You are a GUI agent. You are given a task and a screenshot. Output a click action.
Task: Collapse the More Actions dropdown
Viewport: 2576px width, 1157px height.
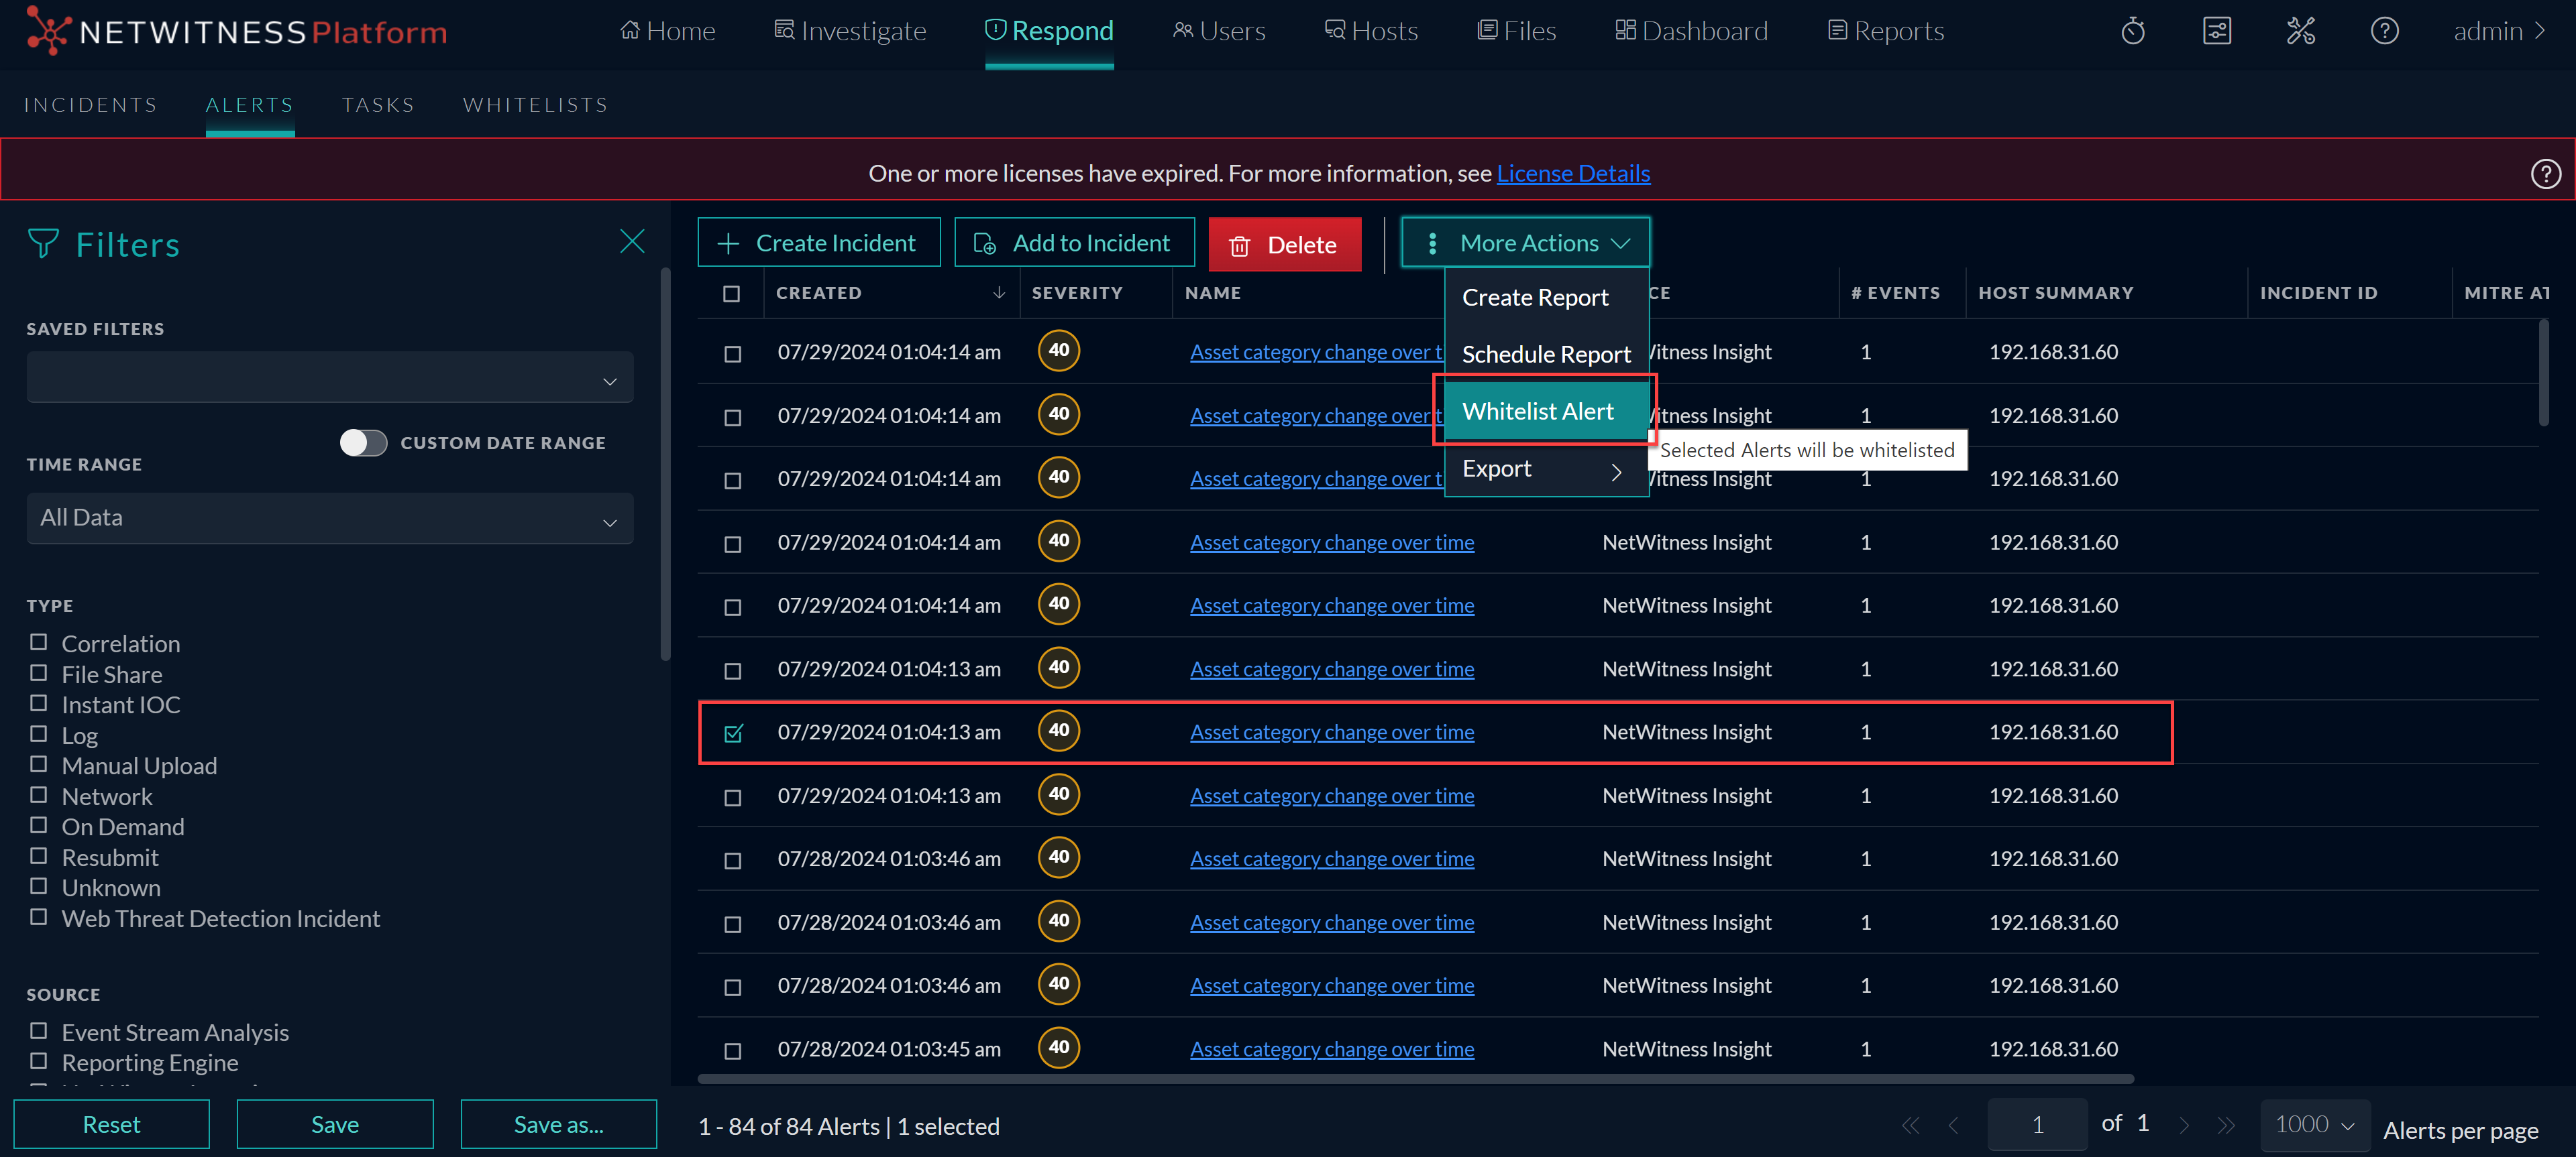point(1525,243)
